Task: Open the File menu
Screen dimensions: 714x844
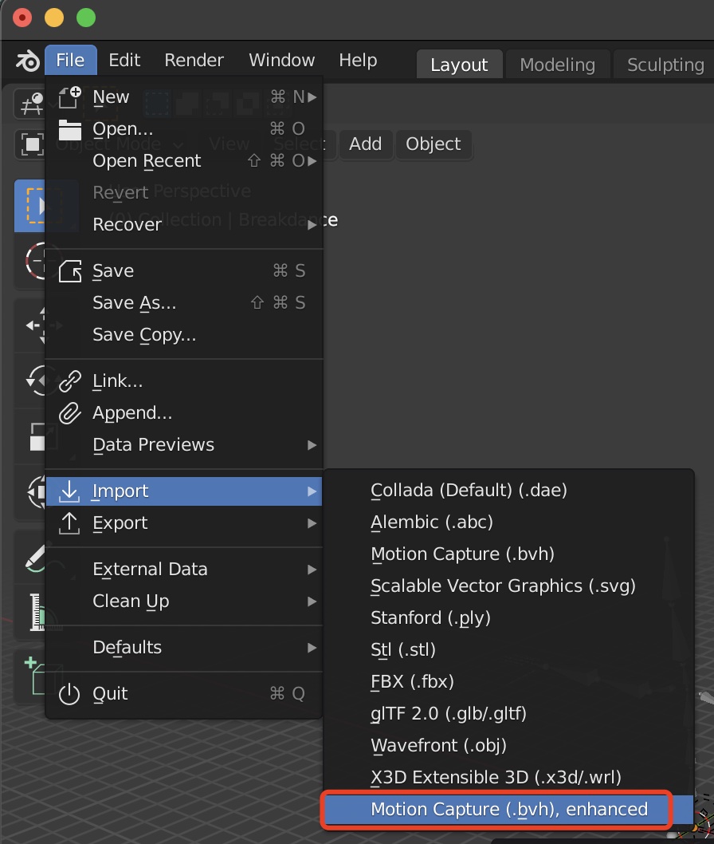Action: tap(70, 60)
